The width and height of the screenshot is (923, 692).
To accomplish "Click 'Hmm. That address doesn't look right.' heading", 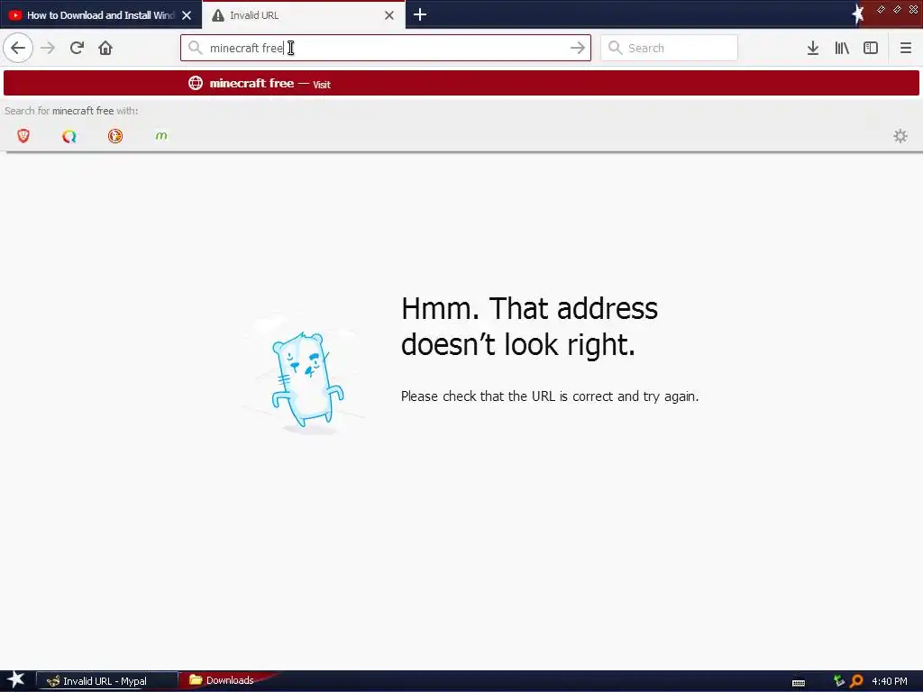I will coord(529,326).
